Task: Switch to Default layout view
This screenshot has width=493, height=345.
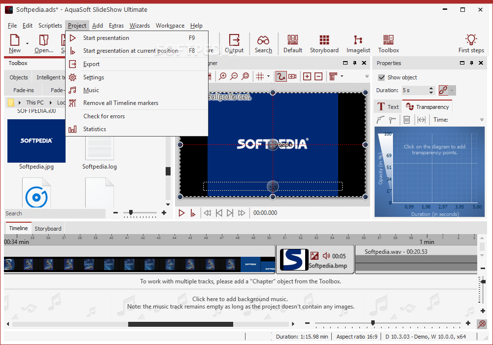Action: pyautogui.click(x=293, y=44)
